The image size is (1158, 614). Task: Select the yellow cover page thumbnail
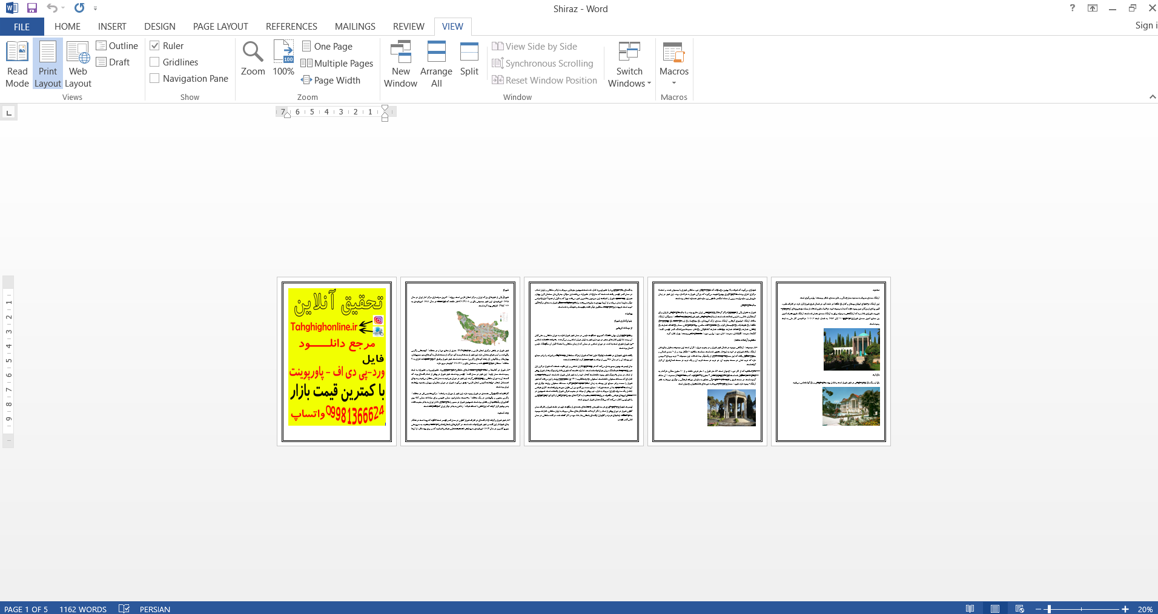pyautogui.click(x=337, y=361)
